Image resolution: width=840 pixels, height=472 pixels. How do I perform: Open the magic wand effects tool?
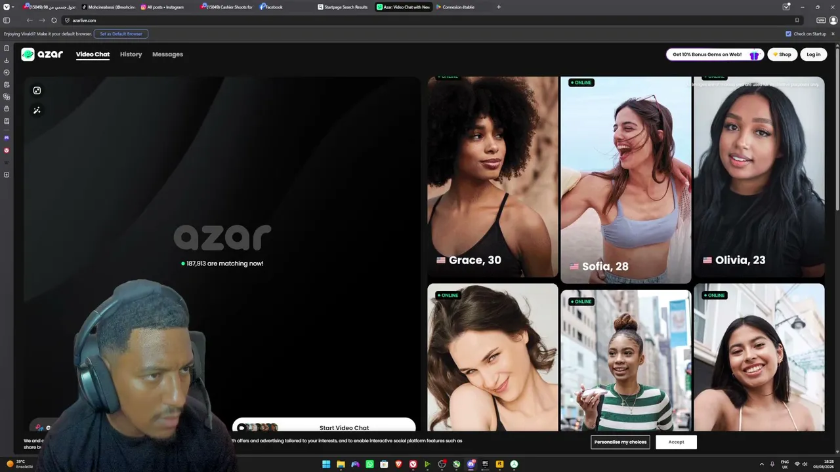(37, 110)
